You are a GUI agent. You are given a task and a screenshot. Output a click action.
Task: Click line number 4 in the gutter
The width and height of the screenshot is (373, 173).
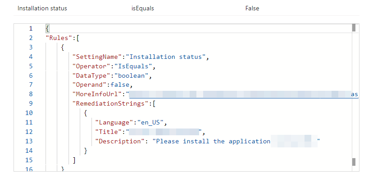pyautogui.click(x=31, y=57)
